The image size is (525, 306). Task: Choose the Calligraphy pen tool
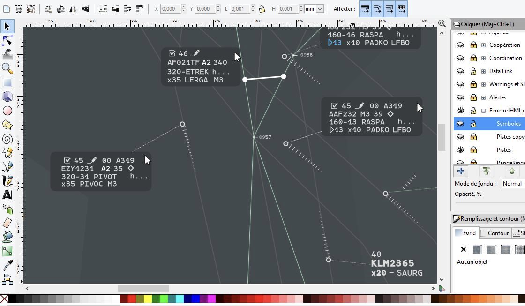coord(7,181)
